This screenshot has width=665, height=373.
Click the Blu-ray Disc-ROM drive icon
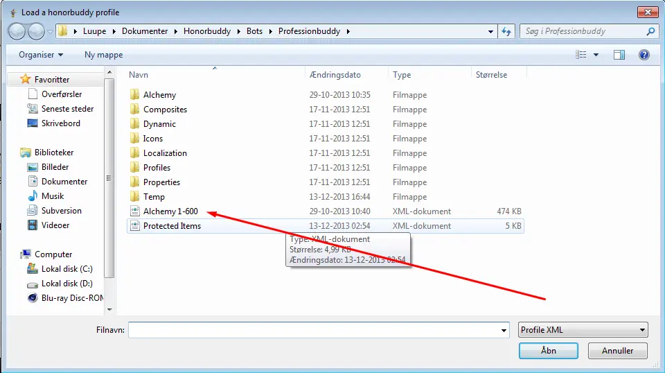[33, 298]
